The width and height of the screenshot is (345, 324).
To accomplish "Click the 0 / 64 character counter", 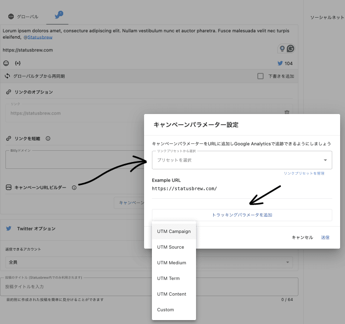I will [287, 300].
